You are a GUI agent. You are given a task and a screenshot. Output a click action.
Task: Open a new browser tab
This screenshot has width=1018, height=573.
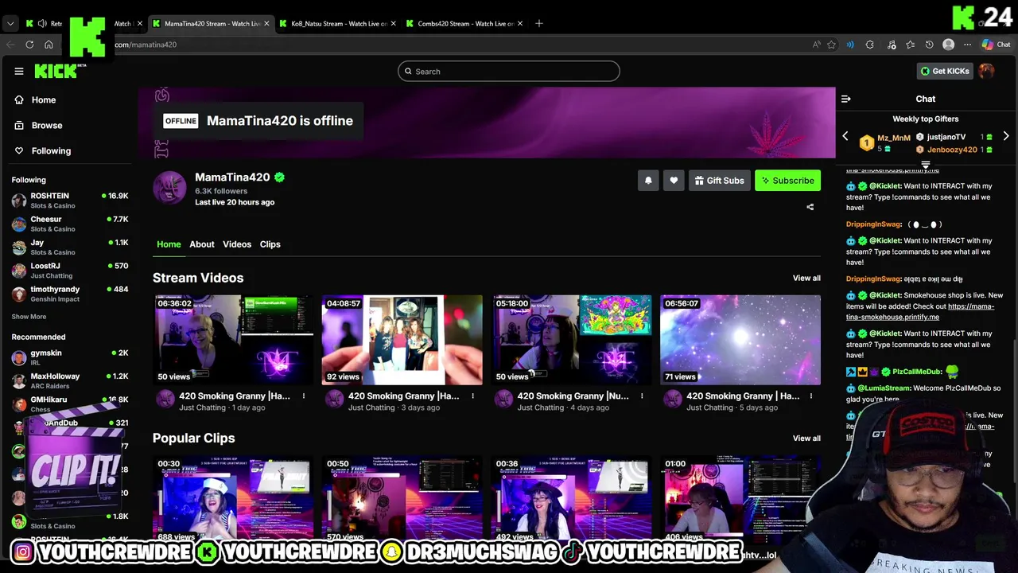click(x=539, y=24)
